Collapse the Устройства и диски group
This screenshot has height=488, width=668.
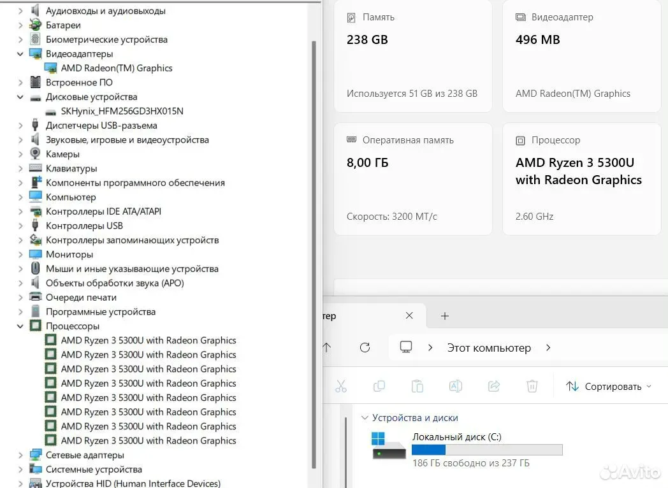point(365,418)
